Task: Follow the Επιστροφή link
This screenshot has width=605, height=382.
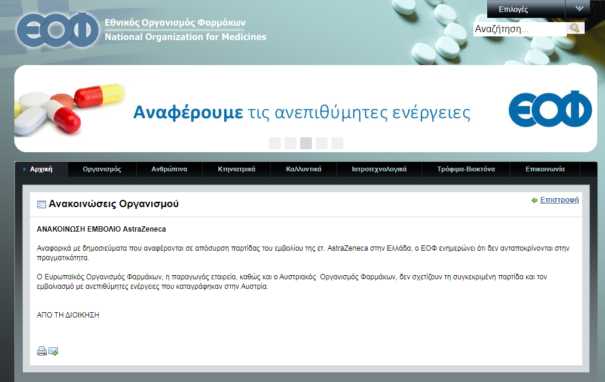Action: pyautogui.click(x=560, y=200)
